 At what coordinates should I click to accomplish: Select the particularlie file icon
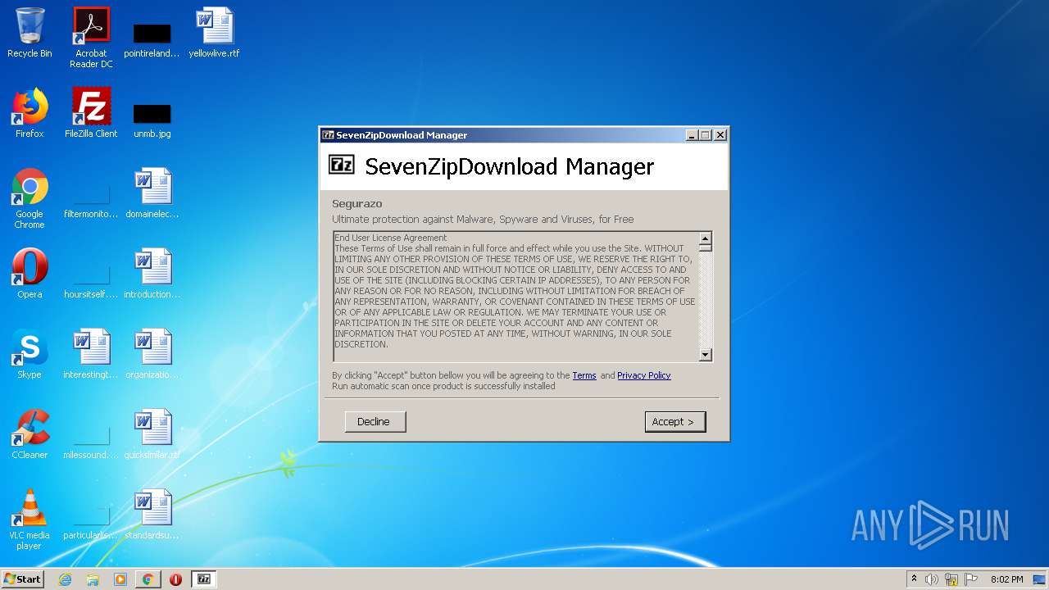(x=91, y=524)
